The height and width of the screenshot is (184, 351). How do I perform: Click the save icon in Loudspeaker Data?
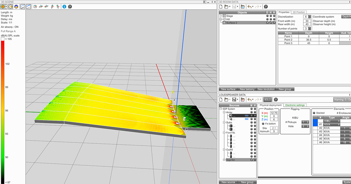tap(235, 100)
